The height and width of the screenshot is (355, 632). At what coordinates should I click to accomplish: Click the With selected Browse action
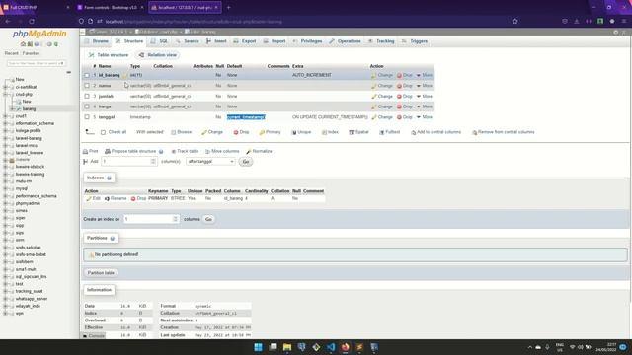point(182,132)
